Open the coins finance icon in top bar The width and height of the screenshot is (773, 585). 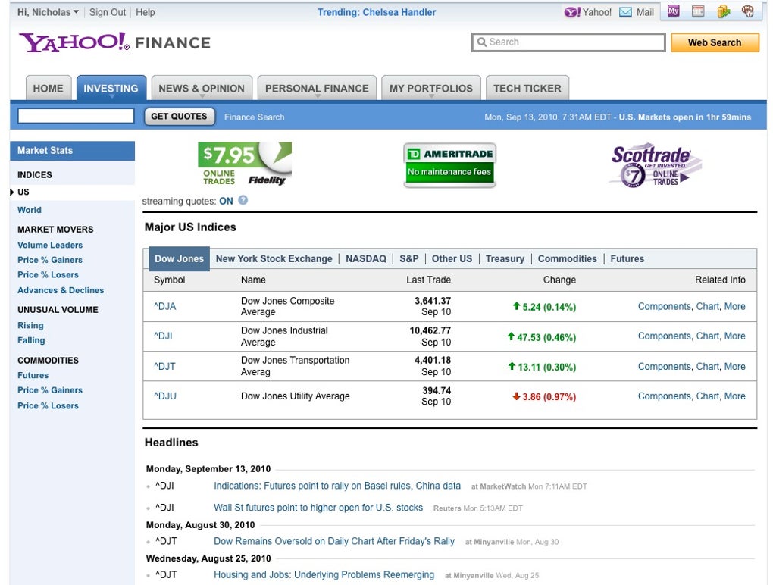723,11
